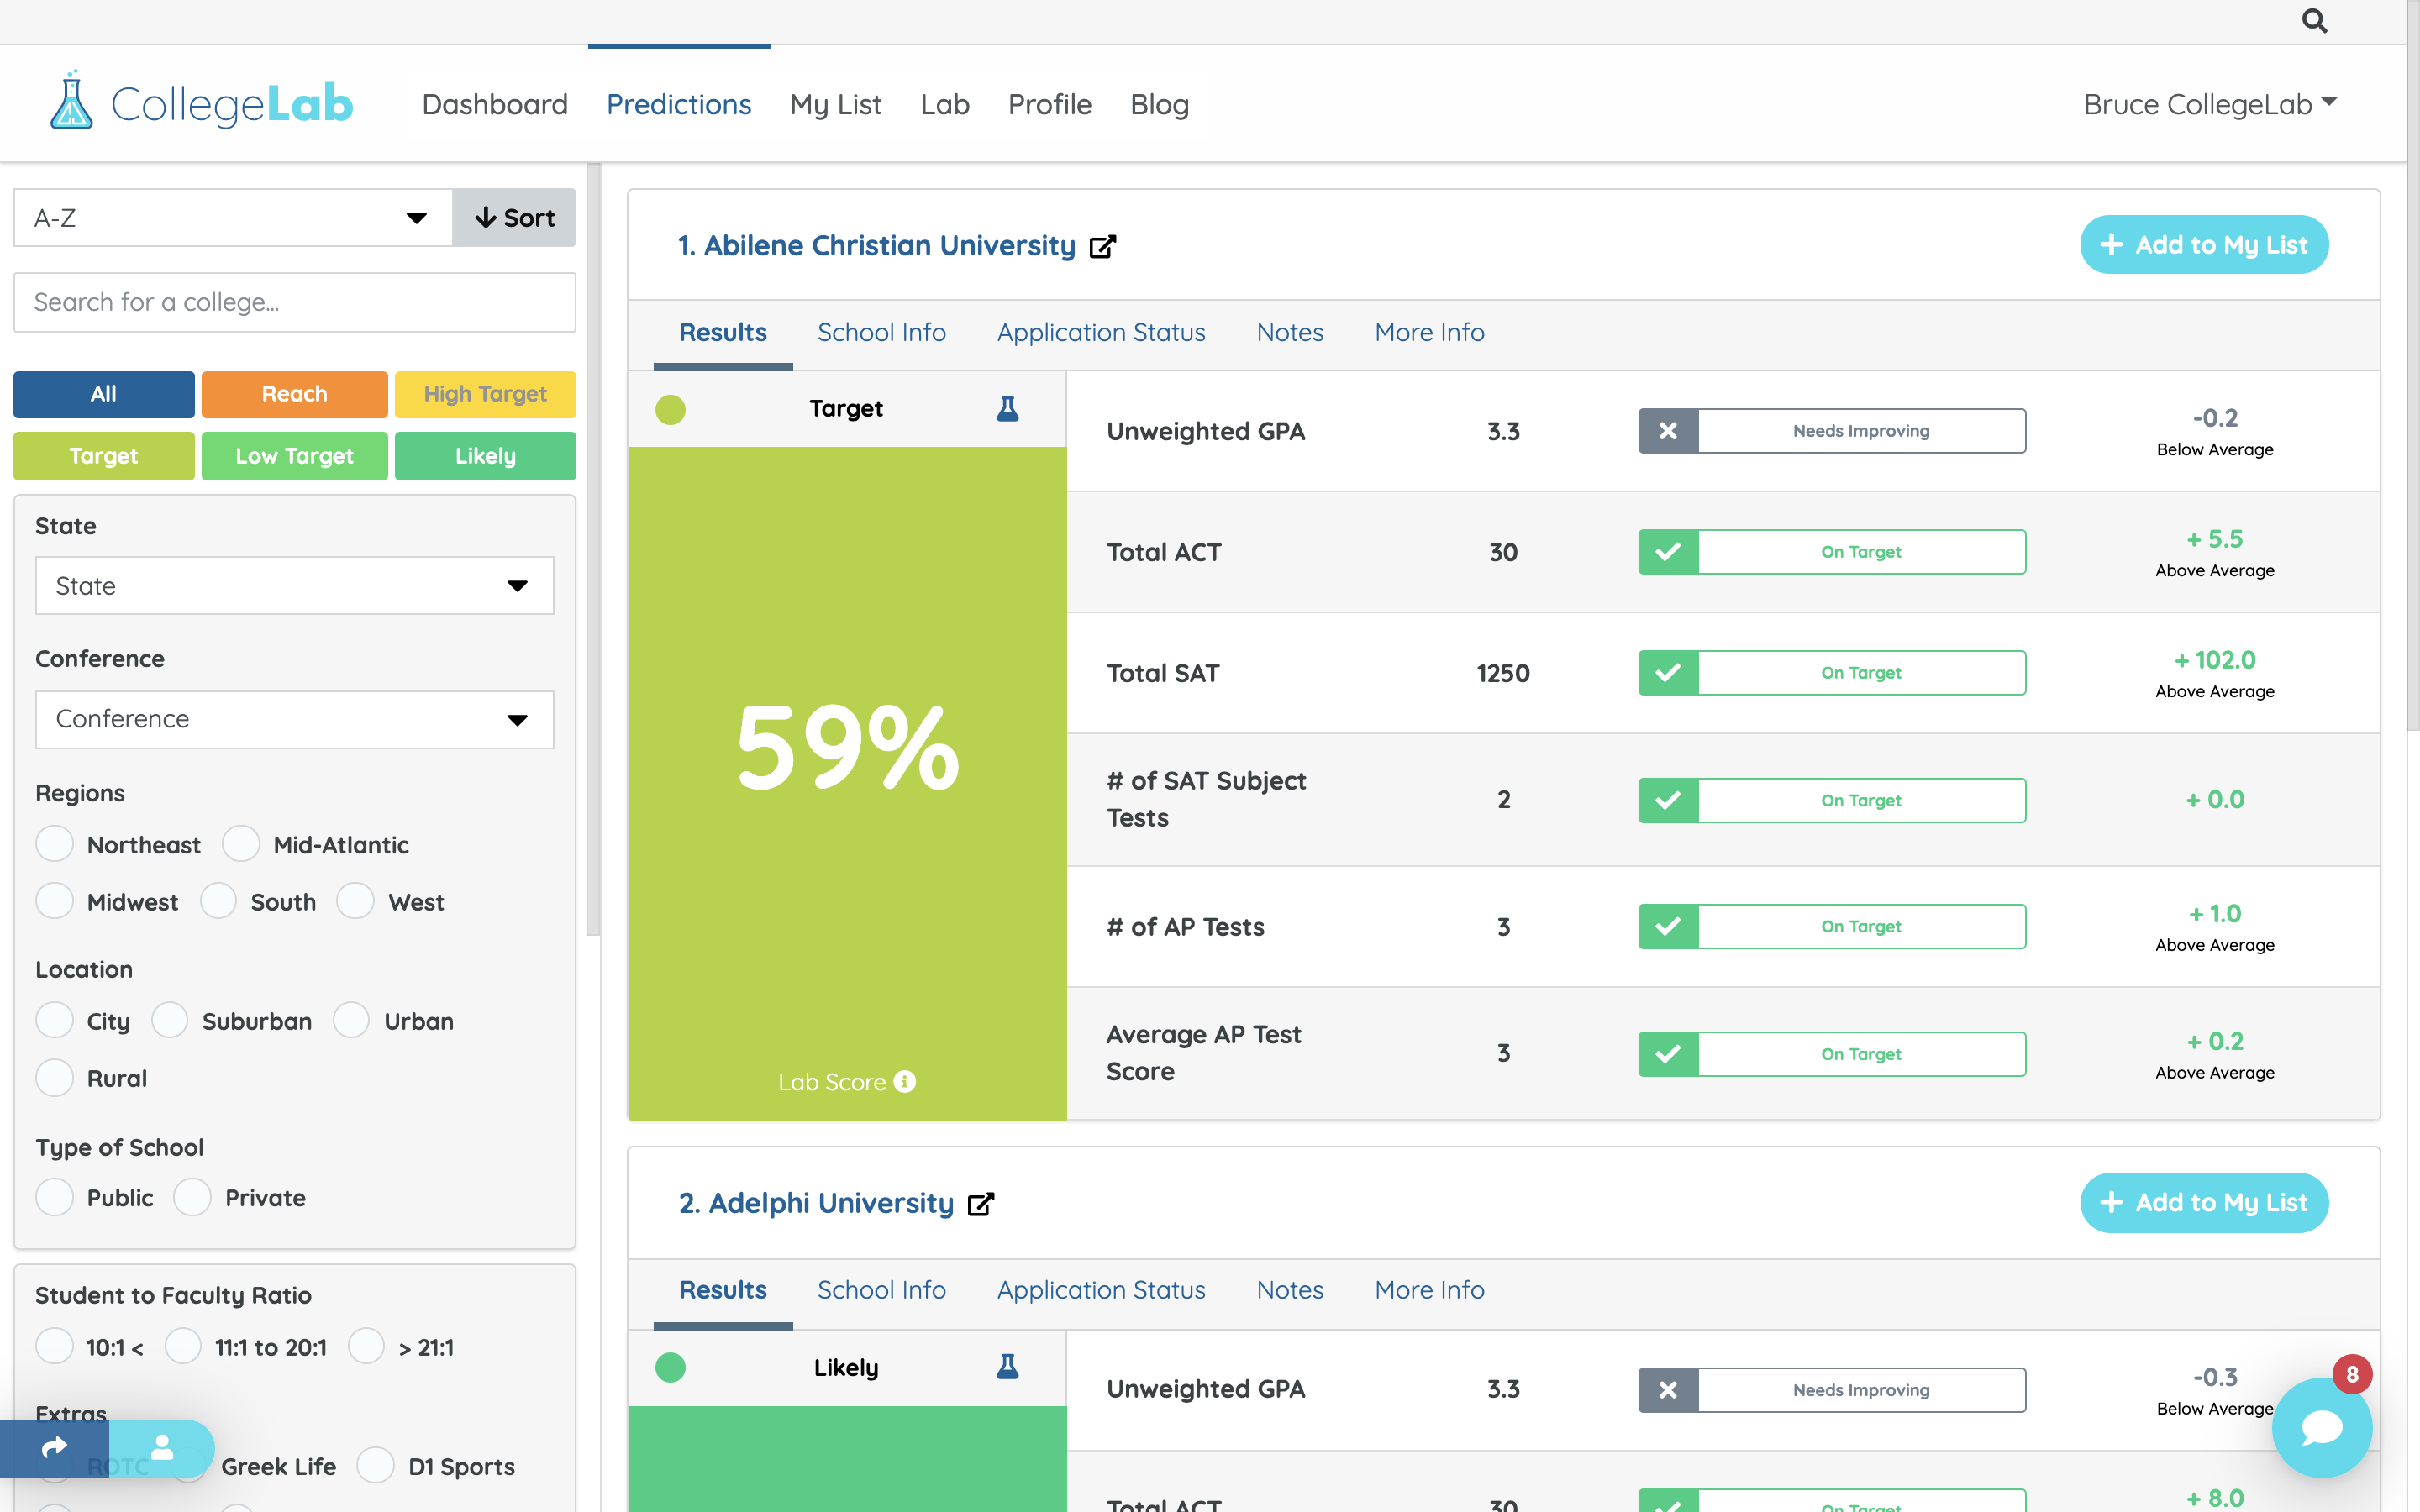Open Blog menu item
Screen dimensions: 2420x1512
click(x=1159, y=104)
